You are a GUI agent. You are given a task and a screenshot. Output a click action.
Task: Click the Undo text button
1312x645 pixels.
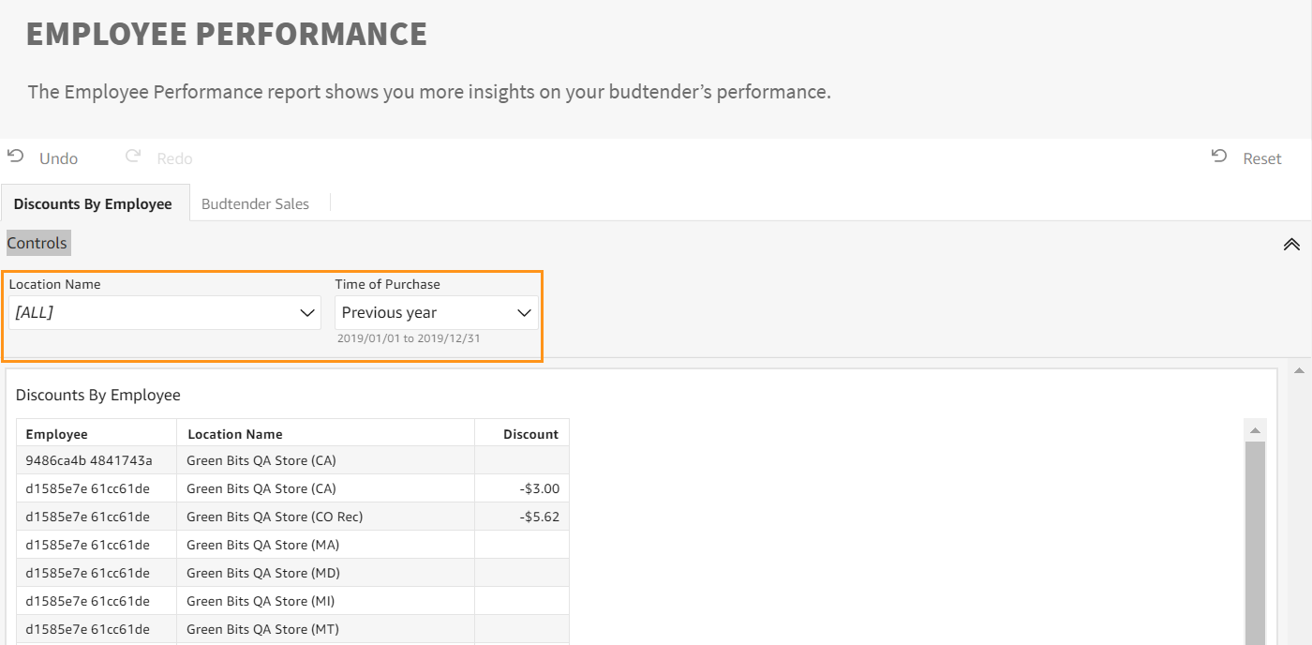(58, 158)
